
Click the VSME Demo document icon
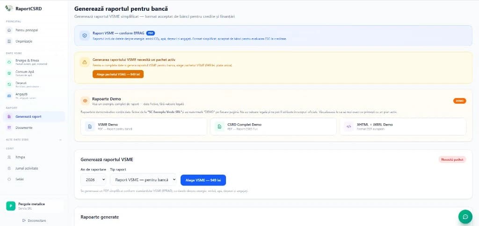(89, 127)
